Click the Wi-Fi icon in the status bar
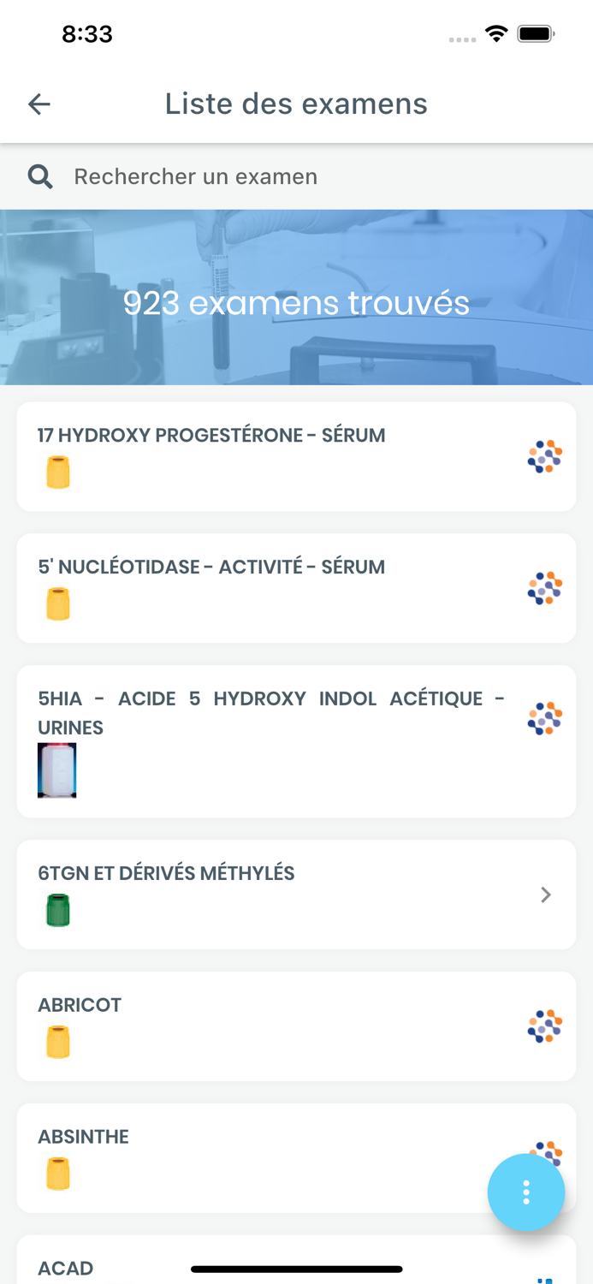Viewport: 593px width, 1284px height. coord(496,33)
